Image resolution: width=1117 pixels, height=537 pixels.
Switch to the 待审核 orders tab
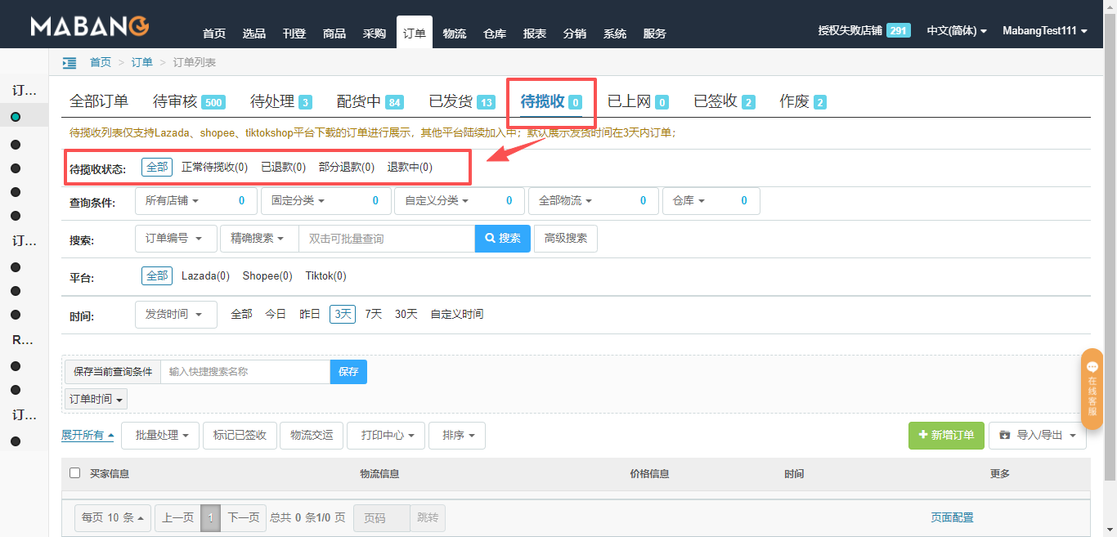pos(188,101)
